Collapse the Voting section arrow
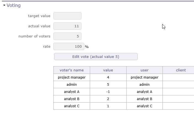This screenshot has width=194, height=129. (4, 6)
